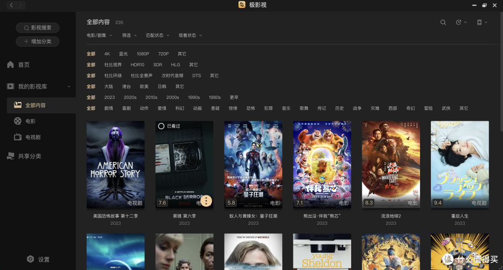The image size is (503, 270).
Task: Open 共享分类 in sidebar
Action: pyautogui.click(x=29, y=156)
